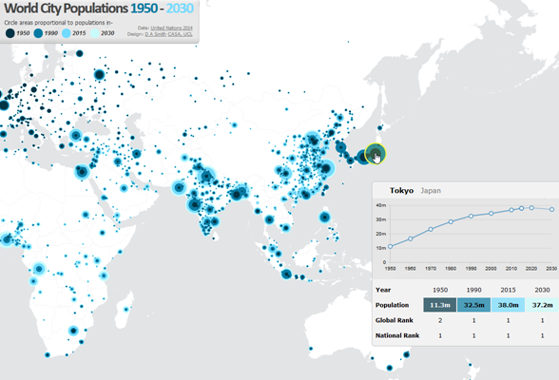
Task: Select the Bangkok city circle
Action: [x=269, y=219]
